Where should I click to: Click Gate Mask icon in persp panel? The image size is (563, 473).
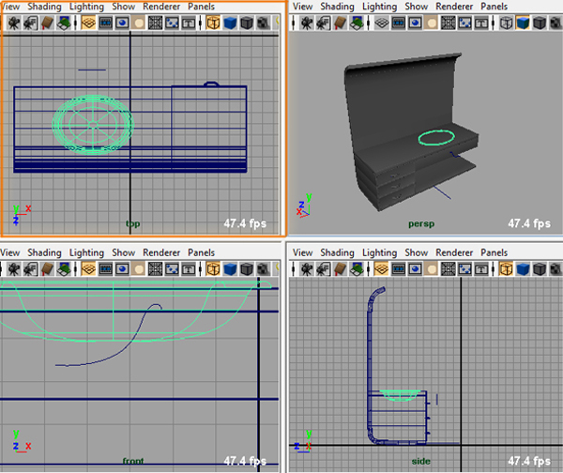(x=432, y=23)
